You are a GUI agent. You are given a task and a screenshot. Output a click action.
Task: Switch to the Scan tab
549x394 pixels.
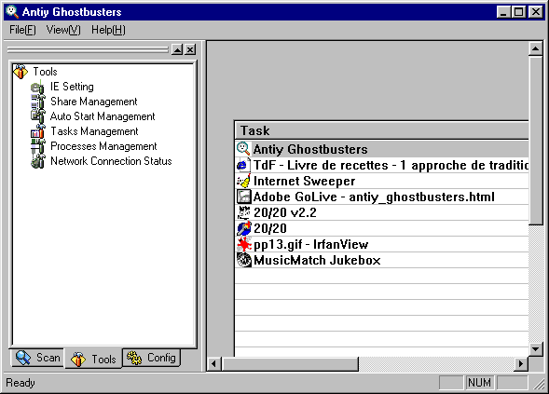pos(38,358)
